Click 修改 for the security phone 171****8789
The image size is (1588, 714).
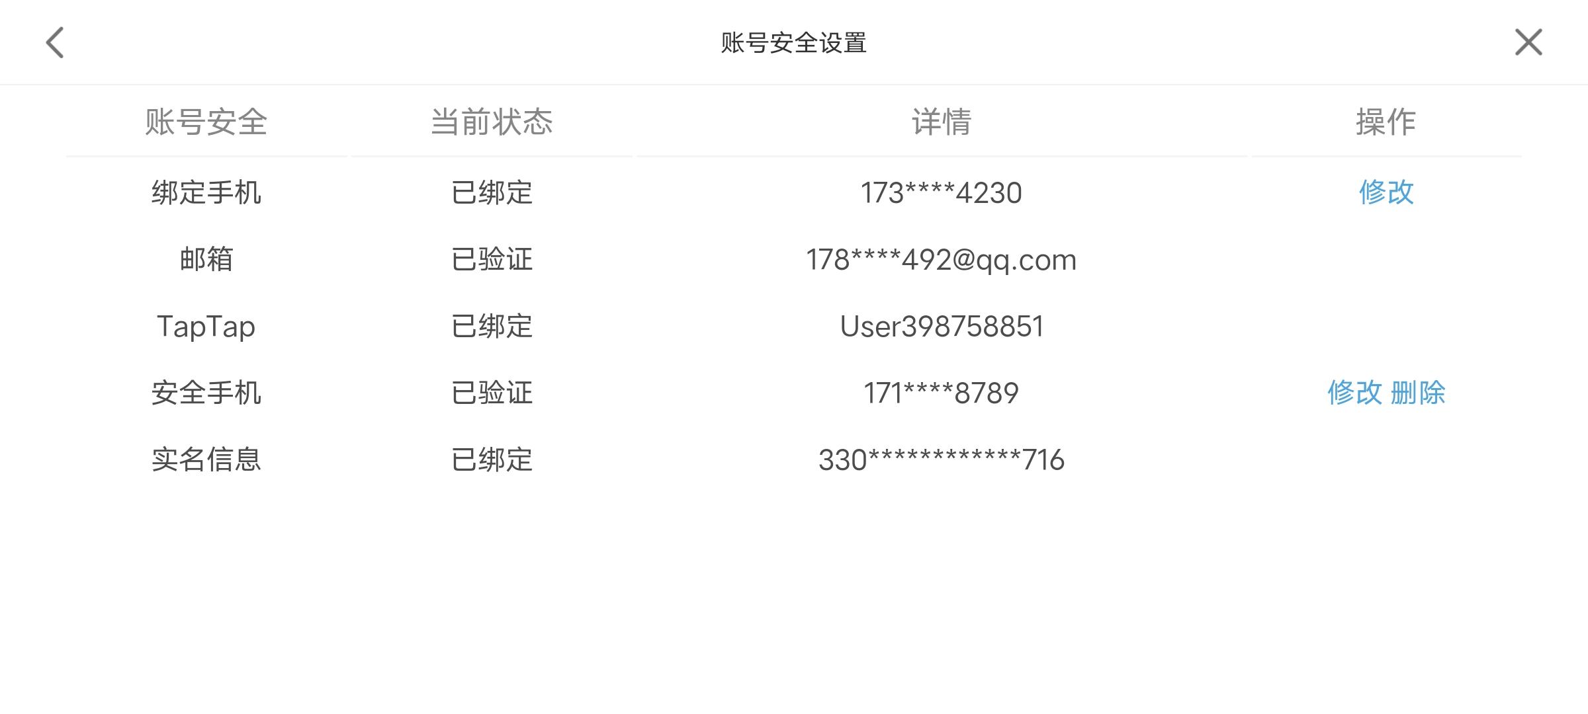[x=1354, y=393]
